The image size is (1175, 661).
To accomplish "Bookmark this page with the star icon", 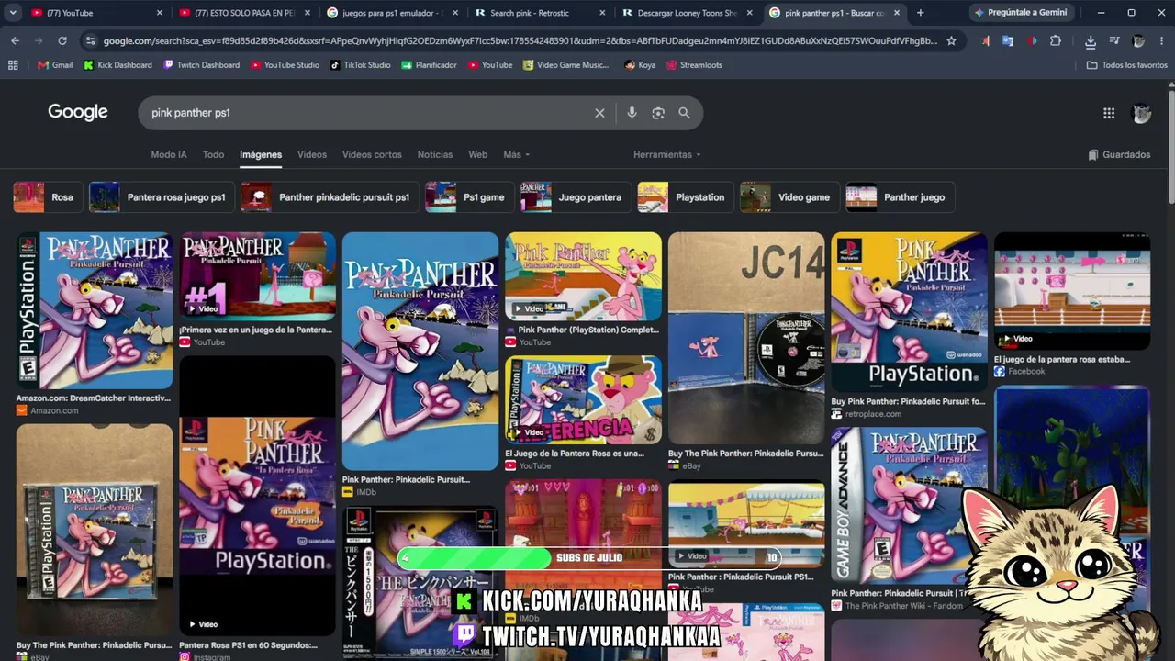I will [951, 40].
